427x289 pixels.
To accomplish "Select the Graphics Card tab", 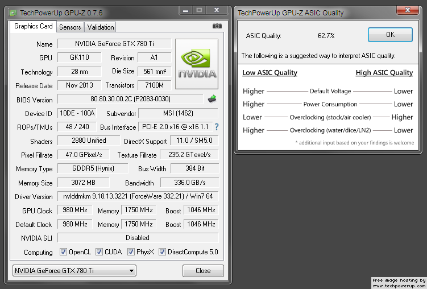I will point(33,26).
